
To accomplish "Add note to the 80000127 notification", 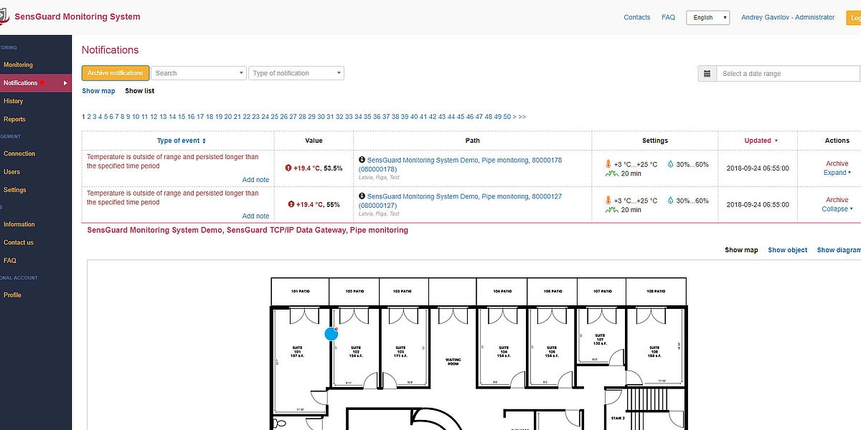I will coord(255,216).
